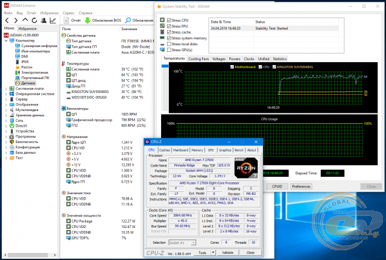Screen dimensions: 386x260
Task: Open CPU-Z Tools dropdown arrow
Action: (x=213, y=252)
